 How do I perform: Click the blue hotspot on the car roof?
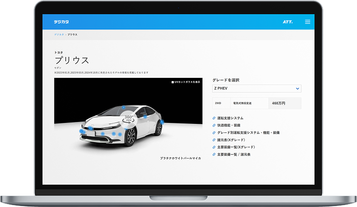(124, 107)
